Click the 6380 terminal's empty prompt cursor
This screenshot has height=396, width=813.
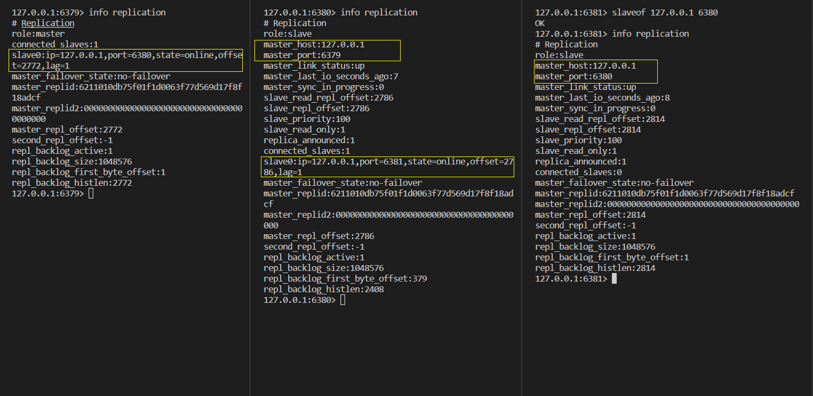tap(342, 300)
